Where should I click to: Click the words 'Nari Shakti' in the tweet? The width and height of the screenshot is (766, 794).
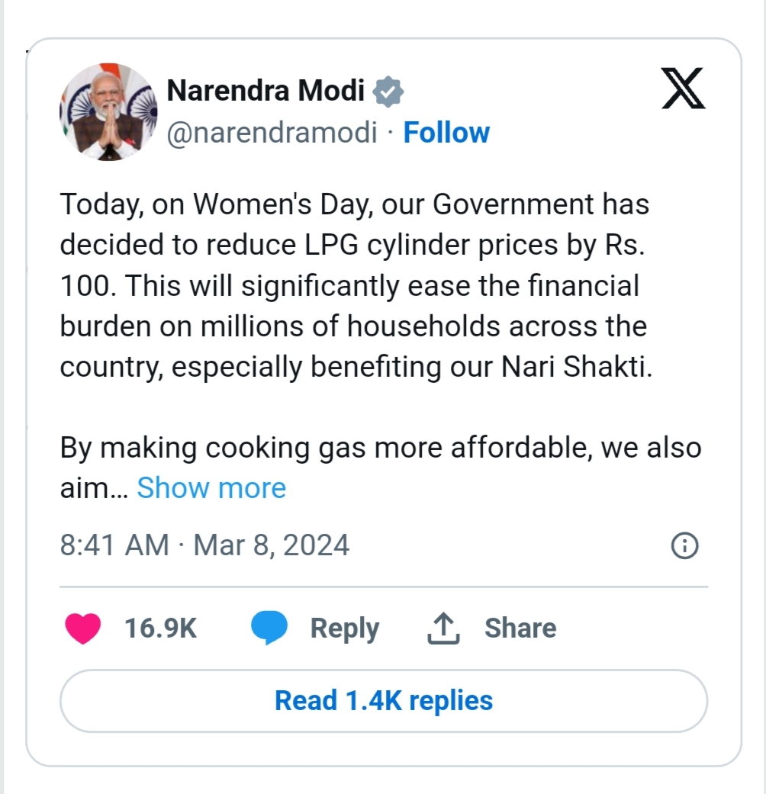coord(575,367)
